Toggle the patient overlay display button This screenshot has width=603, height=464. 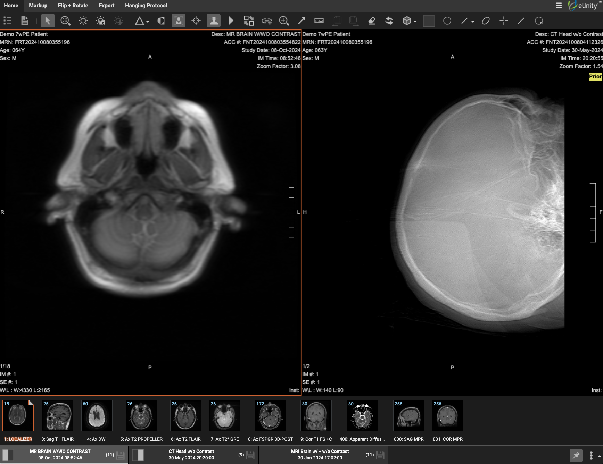click(x=178, y=21)
